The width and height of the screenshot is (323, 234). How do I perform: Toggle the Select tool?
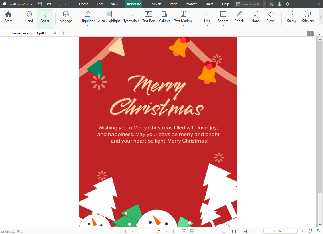pyautogui.click(x=45, y=17)
